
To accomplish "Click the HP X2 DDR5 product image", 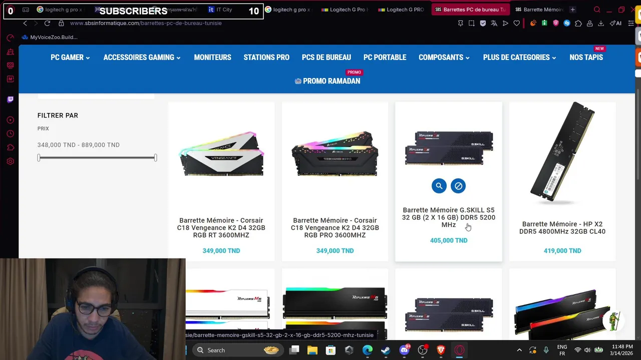I will [562, 153].
